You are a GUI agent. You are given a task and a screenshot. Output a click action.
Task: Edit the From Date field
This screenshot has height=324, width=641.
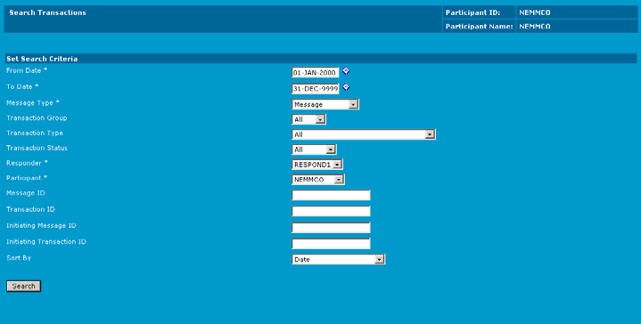click(316, 73)
